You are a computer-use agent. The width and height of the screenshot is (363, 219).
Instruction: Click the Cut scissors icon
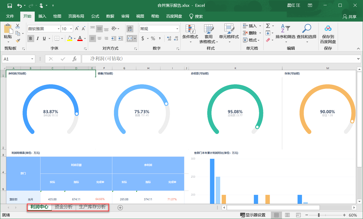pyautogui.click(x=18, y=26)
